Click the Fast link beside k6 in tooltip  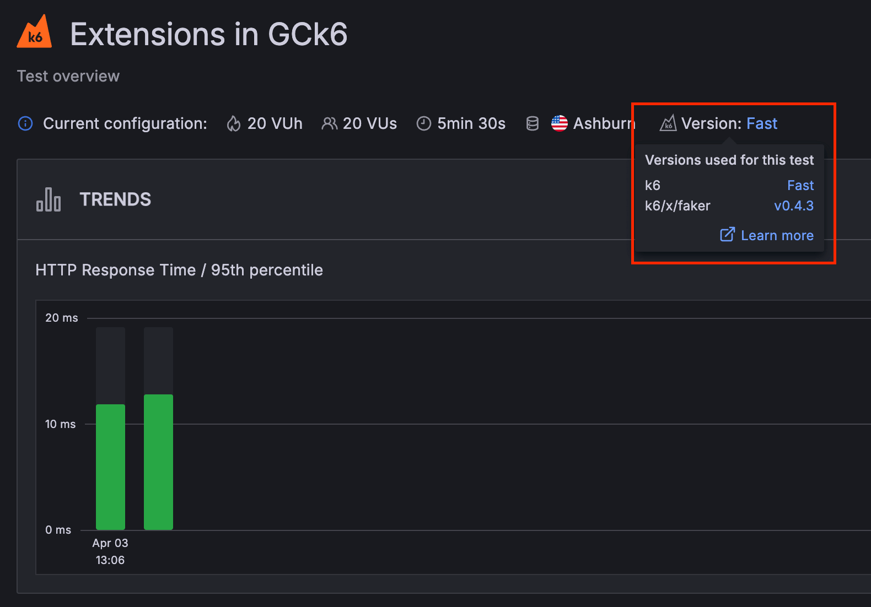[800, 185]
